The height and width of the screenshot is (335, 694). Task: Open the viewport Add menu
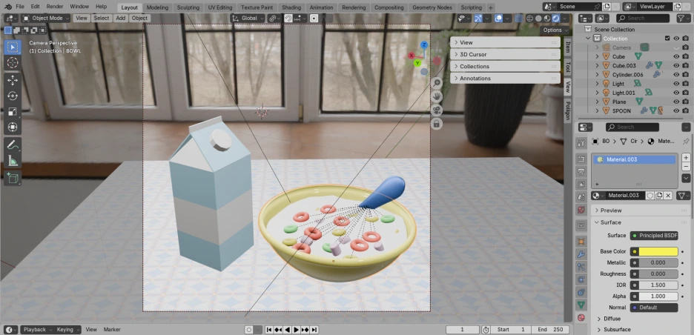120,18
